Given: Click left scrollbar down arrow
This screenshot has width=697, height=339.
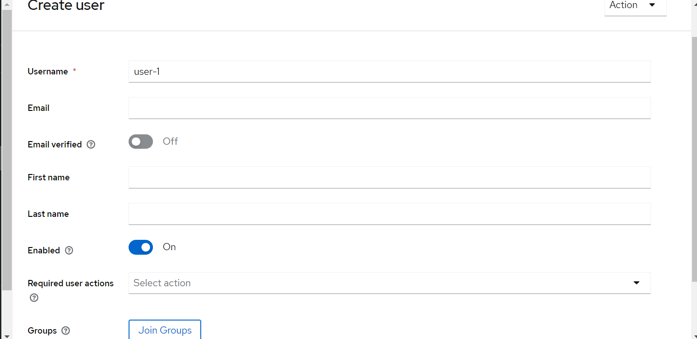Looking at the screenshot, I should pos(6,335).
